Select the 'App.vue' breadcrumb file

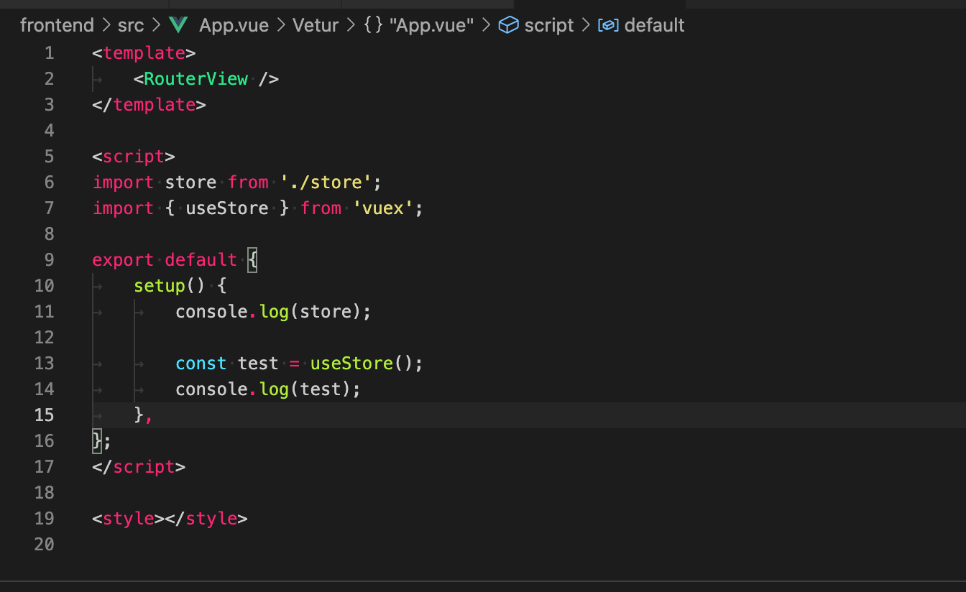coord(234,25)
